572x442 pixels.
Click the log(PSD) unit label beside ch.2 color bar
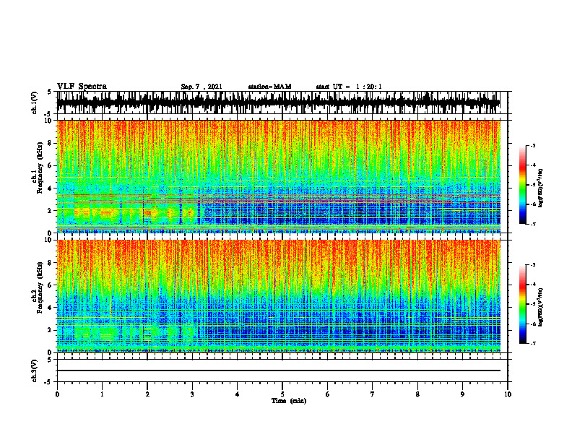click(541, 307)
